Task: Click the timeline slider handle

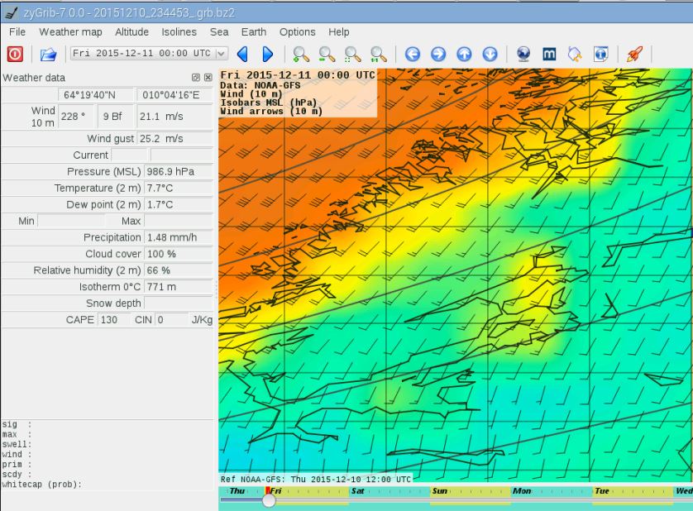Action: coord(269,500)
